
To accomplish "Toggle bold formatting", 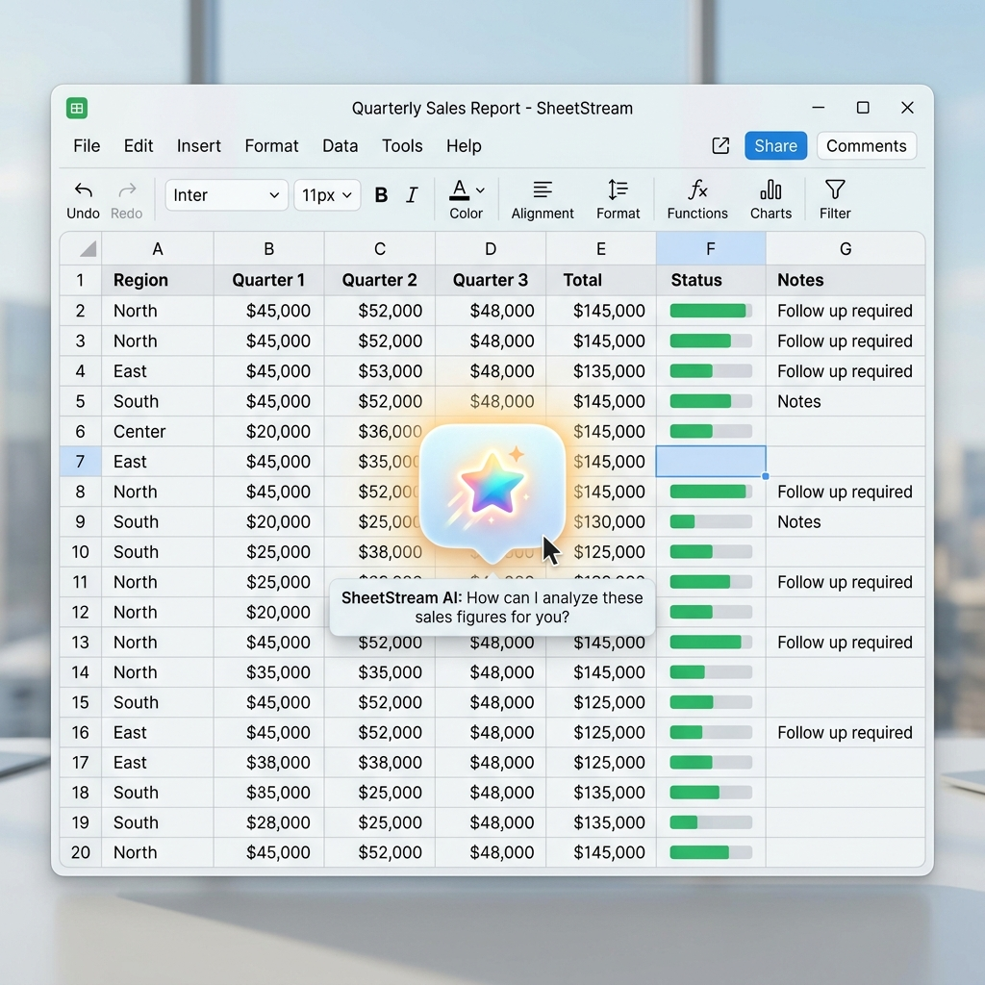I will click(381, 195).
